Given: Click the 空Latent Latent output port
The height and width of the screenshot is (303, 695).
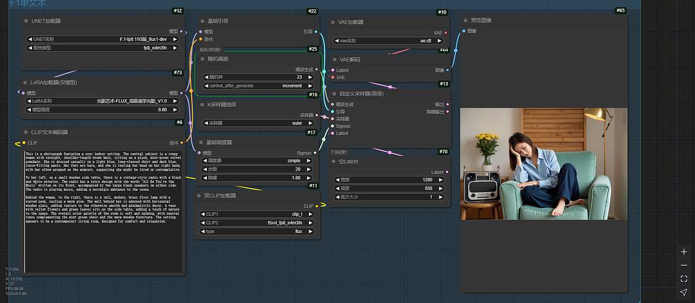Looking at the screenshot, I should point(447,172).
